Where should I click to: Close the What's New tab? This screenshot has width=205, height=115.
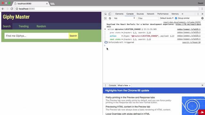[x=130, y=86]
